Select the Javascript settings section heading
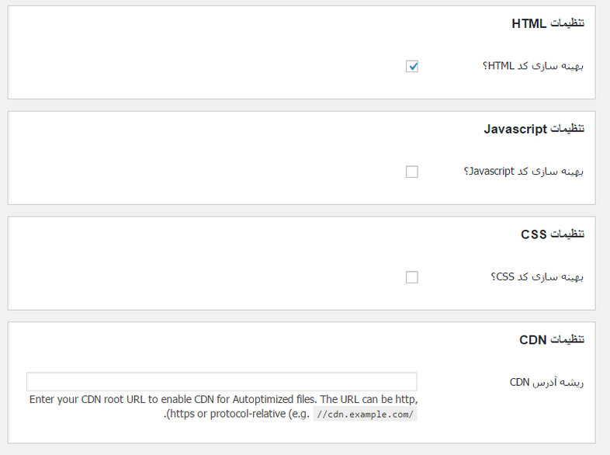Image resolution: width=610 pixels, height=455 pixels. [534, 129]
